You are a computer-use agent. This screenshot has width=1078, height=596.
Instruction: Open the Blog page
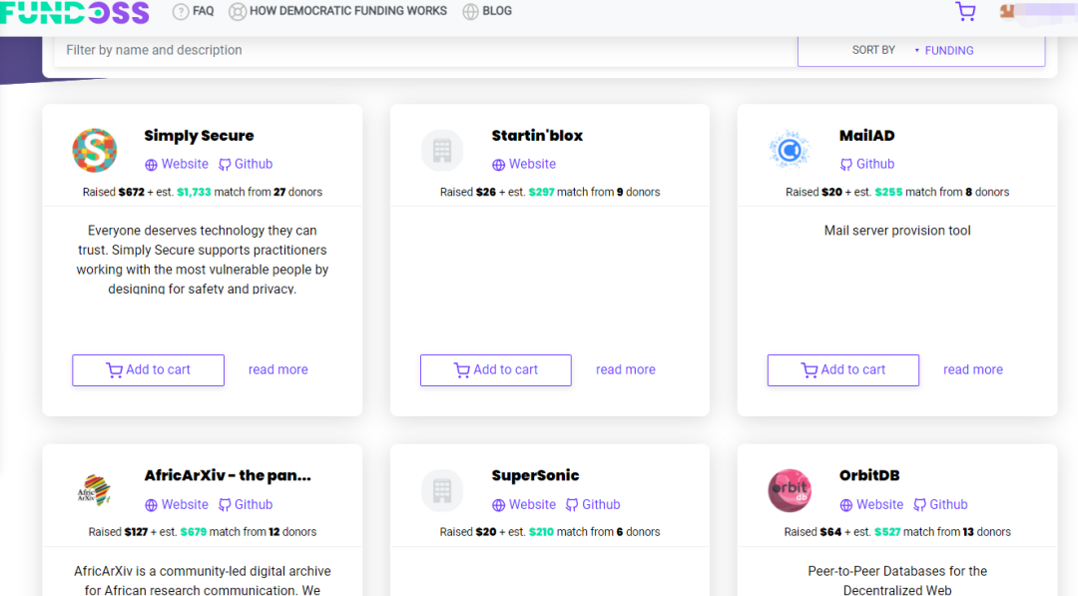tap(487, 11)
